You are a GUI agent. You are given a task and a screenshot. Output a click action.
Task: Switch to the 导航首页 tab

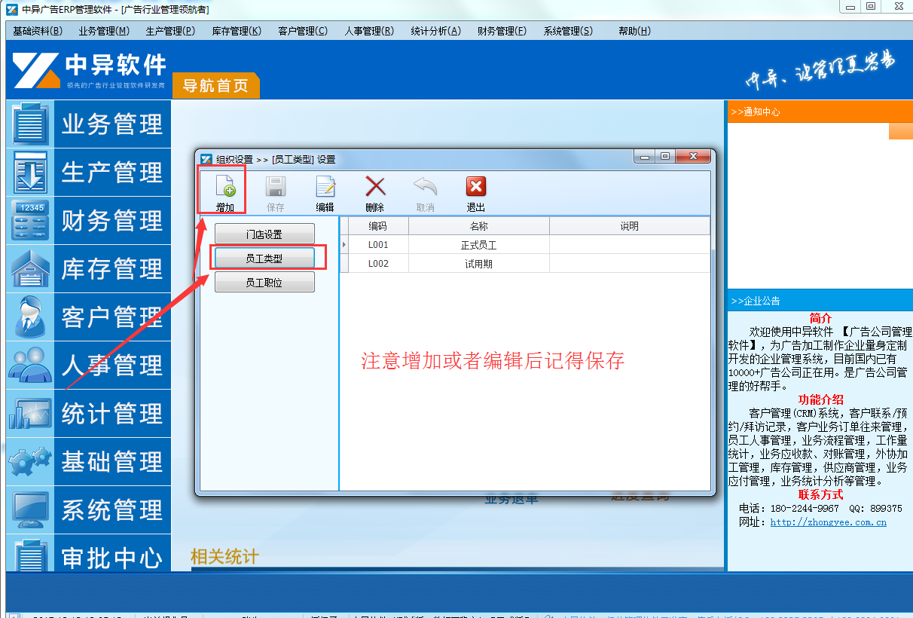point(215,86)
